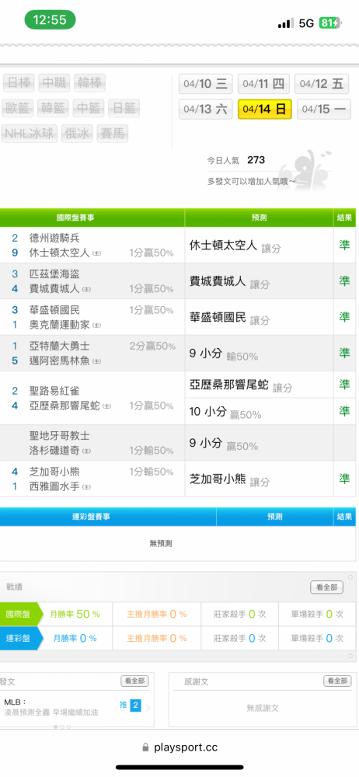The height and width of the screenshot is (777, 359).
Task: Choose date 04/12 五
Action: point(322,84)
